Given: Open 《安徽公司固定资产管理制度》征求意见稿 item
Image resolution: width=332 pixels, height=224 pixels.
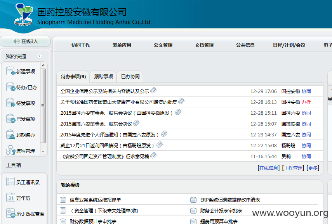Looking at the screenshot, I should point(104,157).
